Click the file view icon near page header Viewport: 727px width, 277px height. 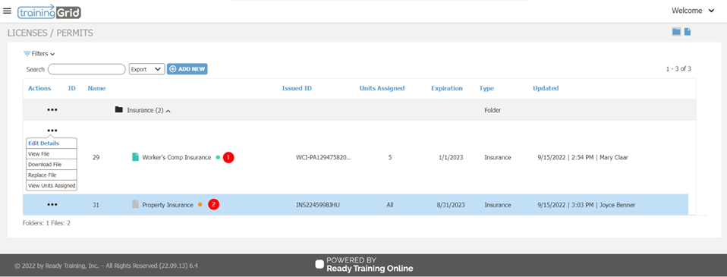click(x=688, y=32)
